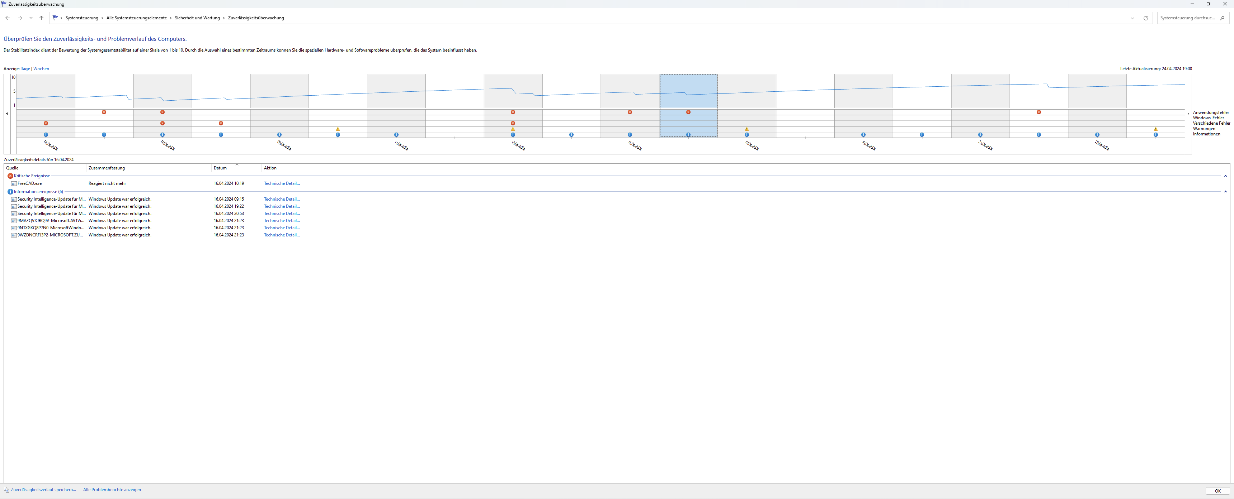1234x499 pixels.
Task: Open Technische Details for FreeCAD.exe
Action: (x=282, y=184)
